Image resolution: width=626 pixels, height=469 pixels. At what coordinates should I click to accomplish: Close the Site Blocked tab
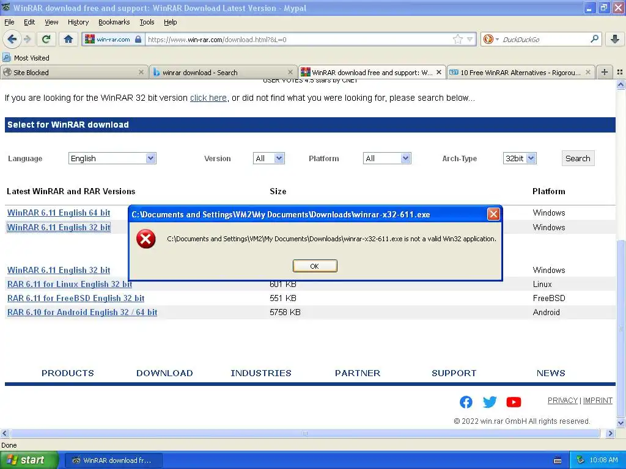tap(141, 72)
